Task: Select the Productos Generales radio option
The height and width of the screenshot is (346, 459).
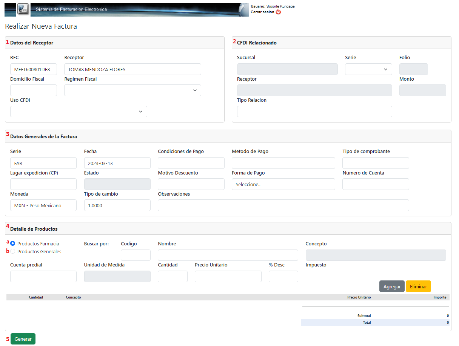Action: coord(13,251)
